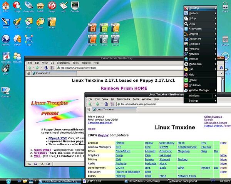Screen dimensions: 231x184
Task: Open the File menu in Xxine5 window
Action: (30, 63)
